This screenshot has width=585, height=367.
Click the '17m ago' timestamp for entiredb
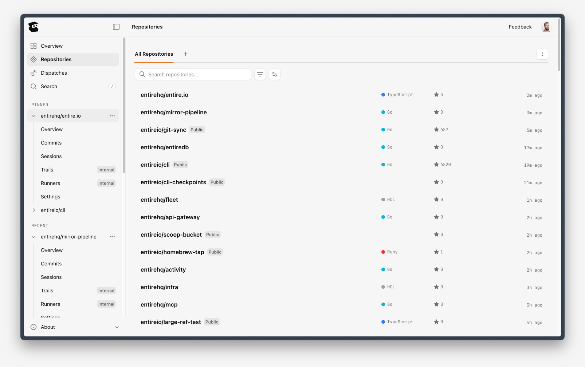tap(533, 148)
